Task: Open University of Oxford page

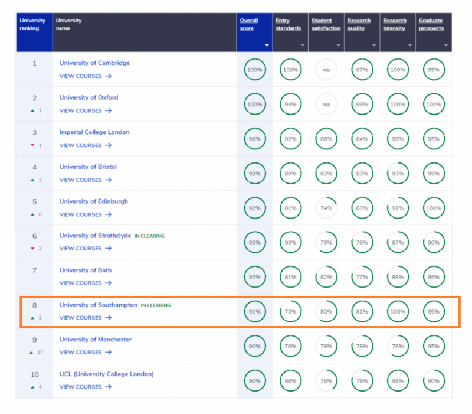Action: [x=88, y=97]
